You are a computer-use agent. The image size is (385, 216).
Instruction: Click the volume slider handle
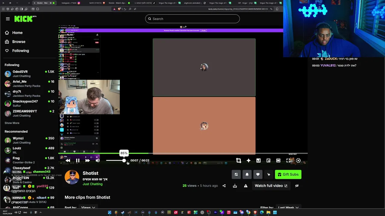(124, 160)
